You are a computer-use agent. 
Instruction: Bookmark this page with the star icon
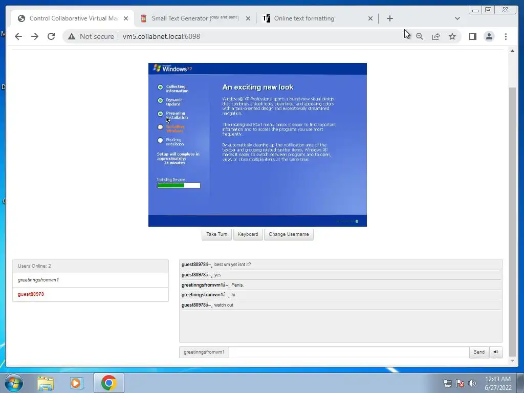[x=452, y=36]
